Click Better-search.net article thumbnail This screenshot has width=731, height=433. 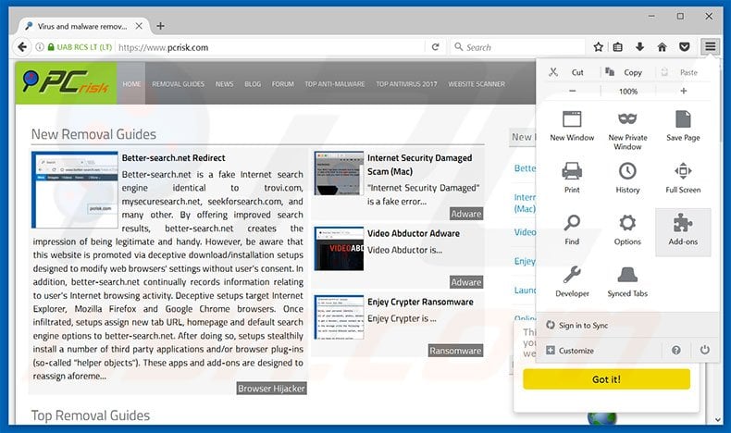tap(75, 190)
